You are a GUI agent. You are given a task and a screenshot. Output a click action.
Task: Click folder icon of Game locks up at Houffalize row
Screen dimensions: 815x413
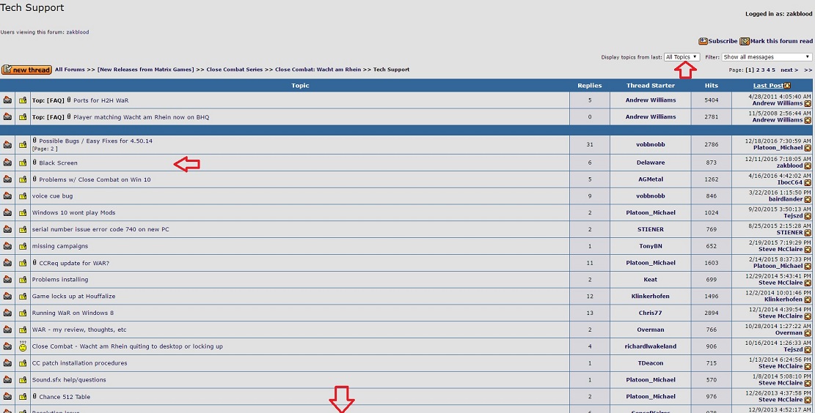coord(7,296)
